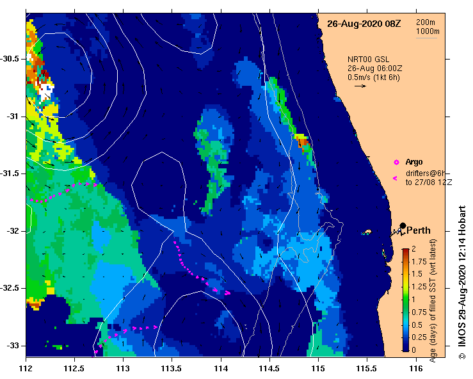Click the drifters@6h legend text
This screenshot has height=379, width=473.
coord(426,173)
